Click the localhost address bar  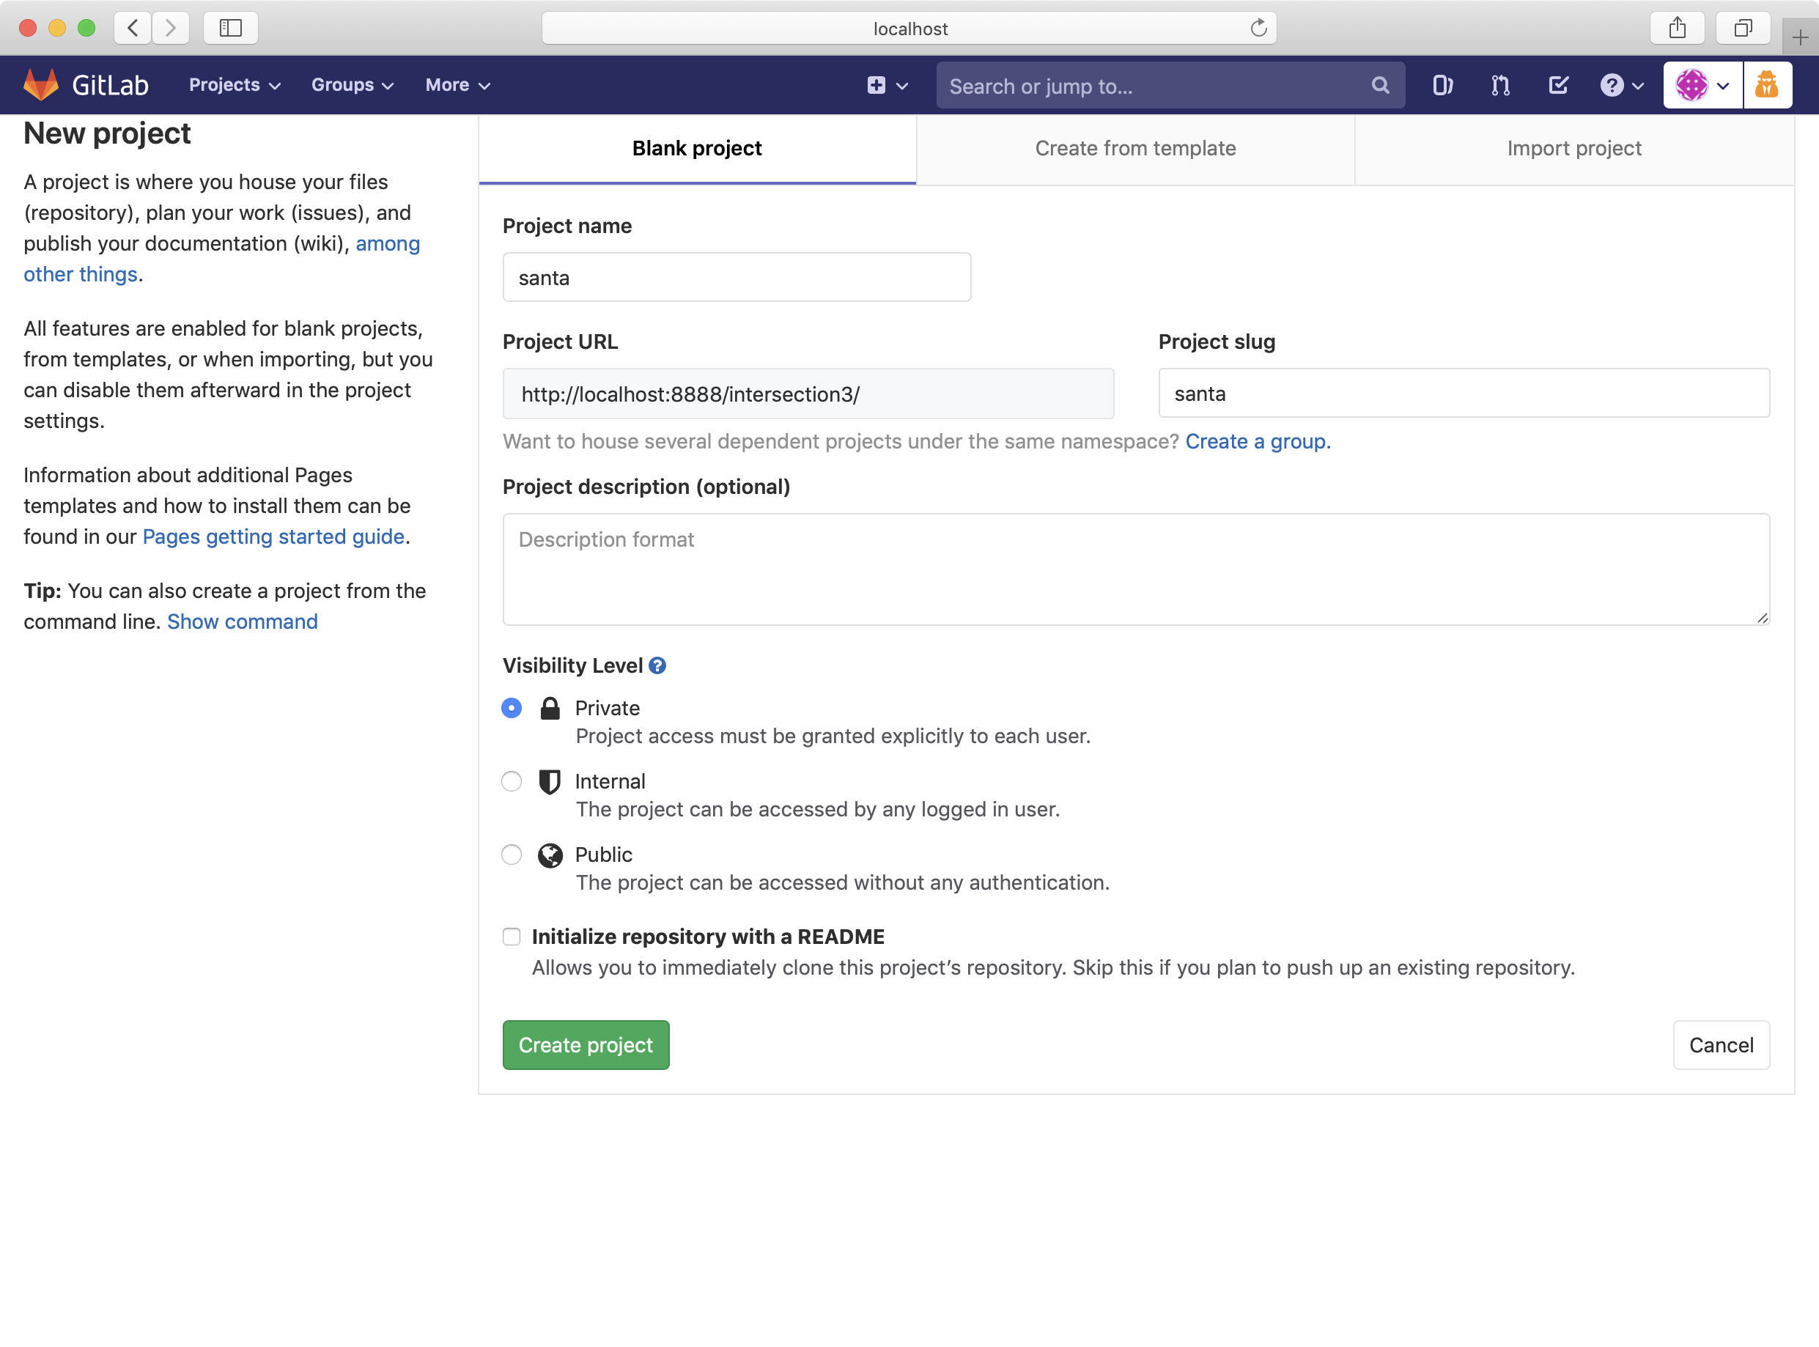[909, 28]
